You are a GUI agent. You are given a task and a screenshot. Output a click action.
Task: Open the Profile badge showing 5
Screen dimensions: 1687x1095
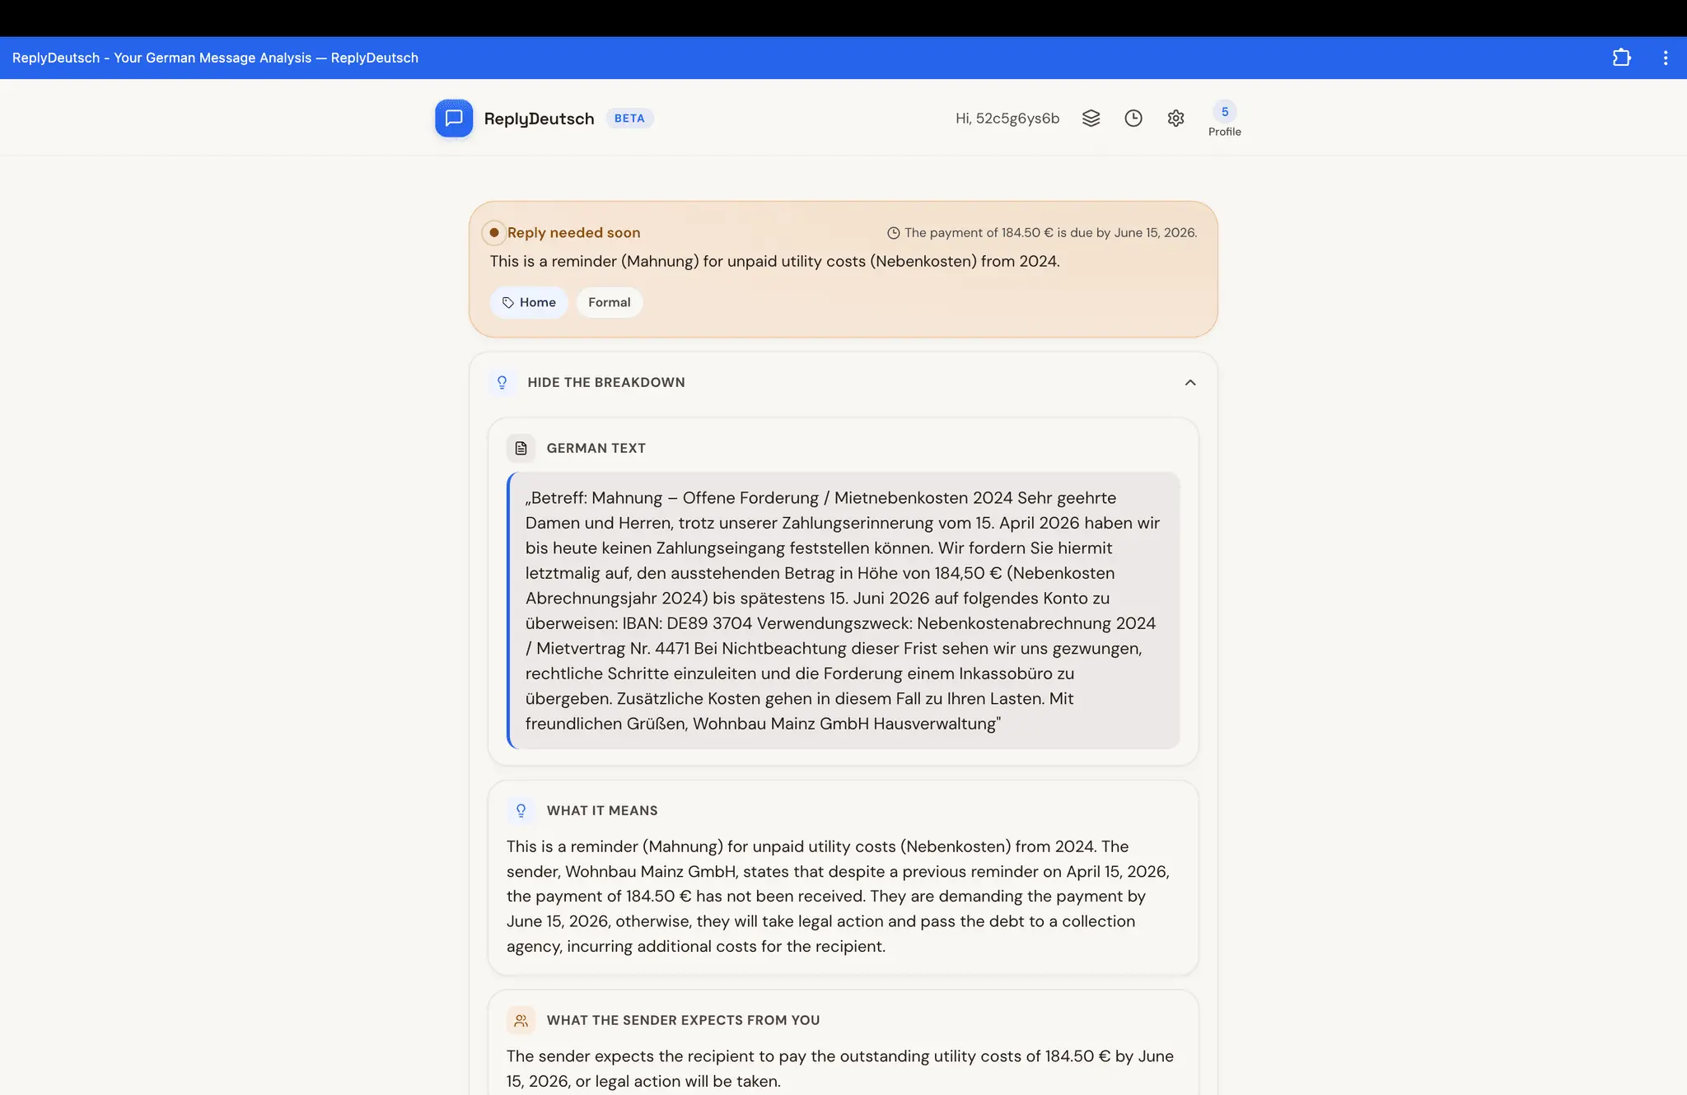(x=1225, y=119)
